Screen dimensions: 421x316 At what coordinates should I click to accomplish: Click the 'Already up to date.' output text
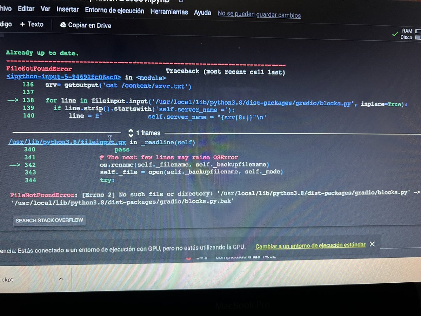pos(42,53)
